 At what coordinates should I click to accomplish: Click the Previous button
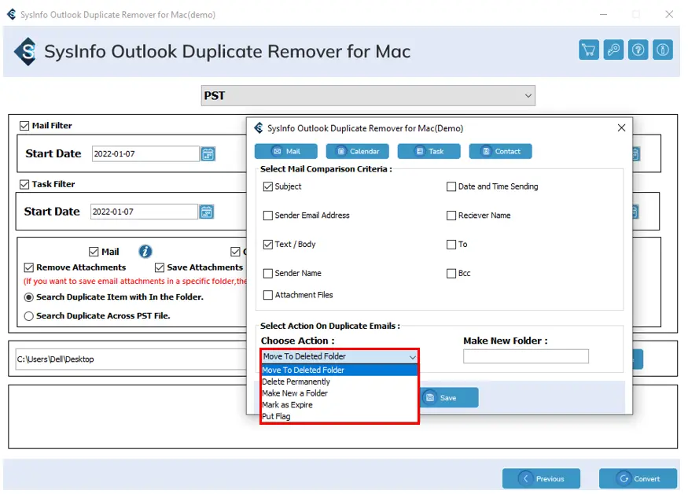tap(542, 478)
